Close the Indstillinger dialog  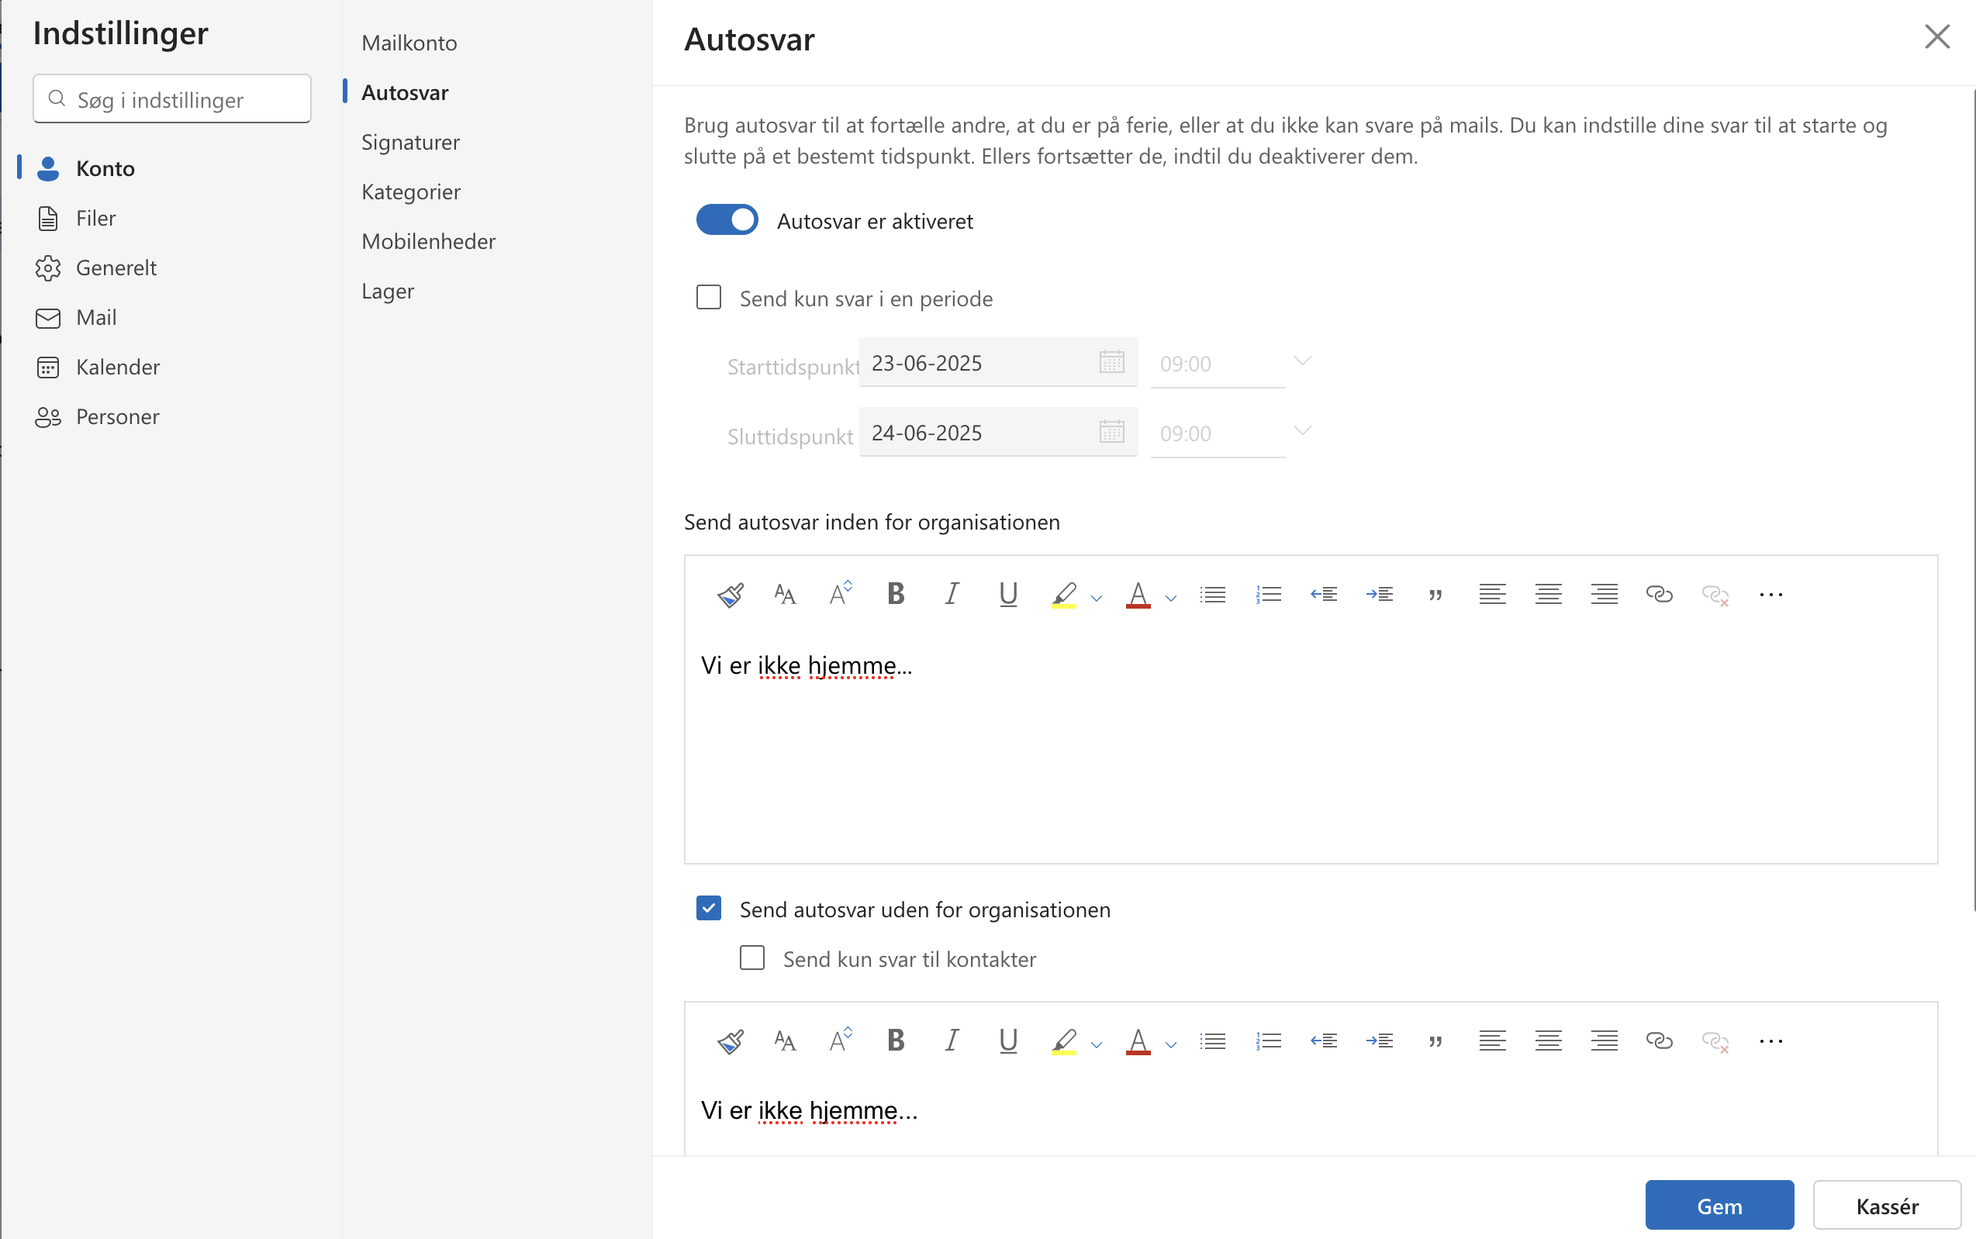point(1936,36)
